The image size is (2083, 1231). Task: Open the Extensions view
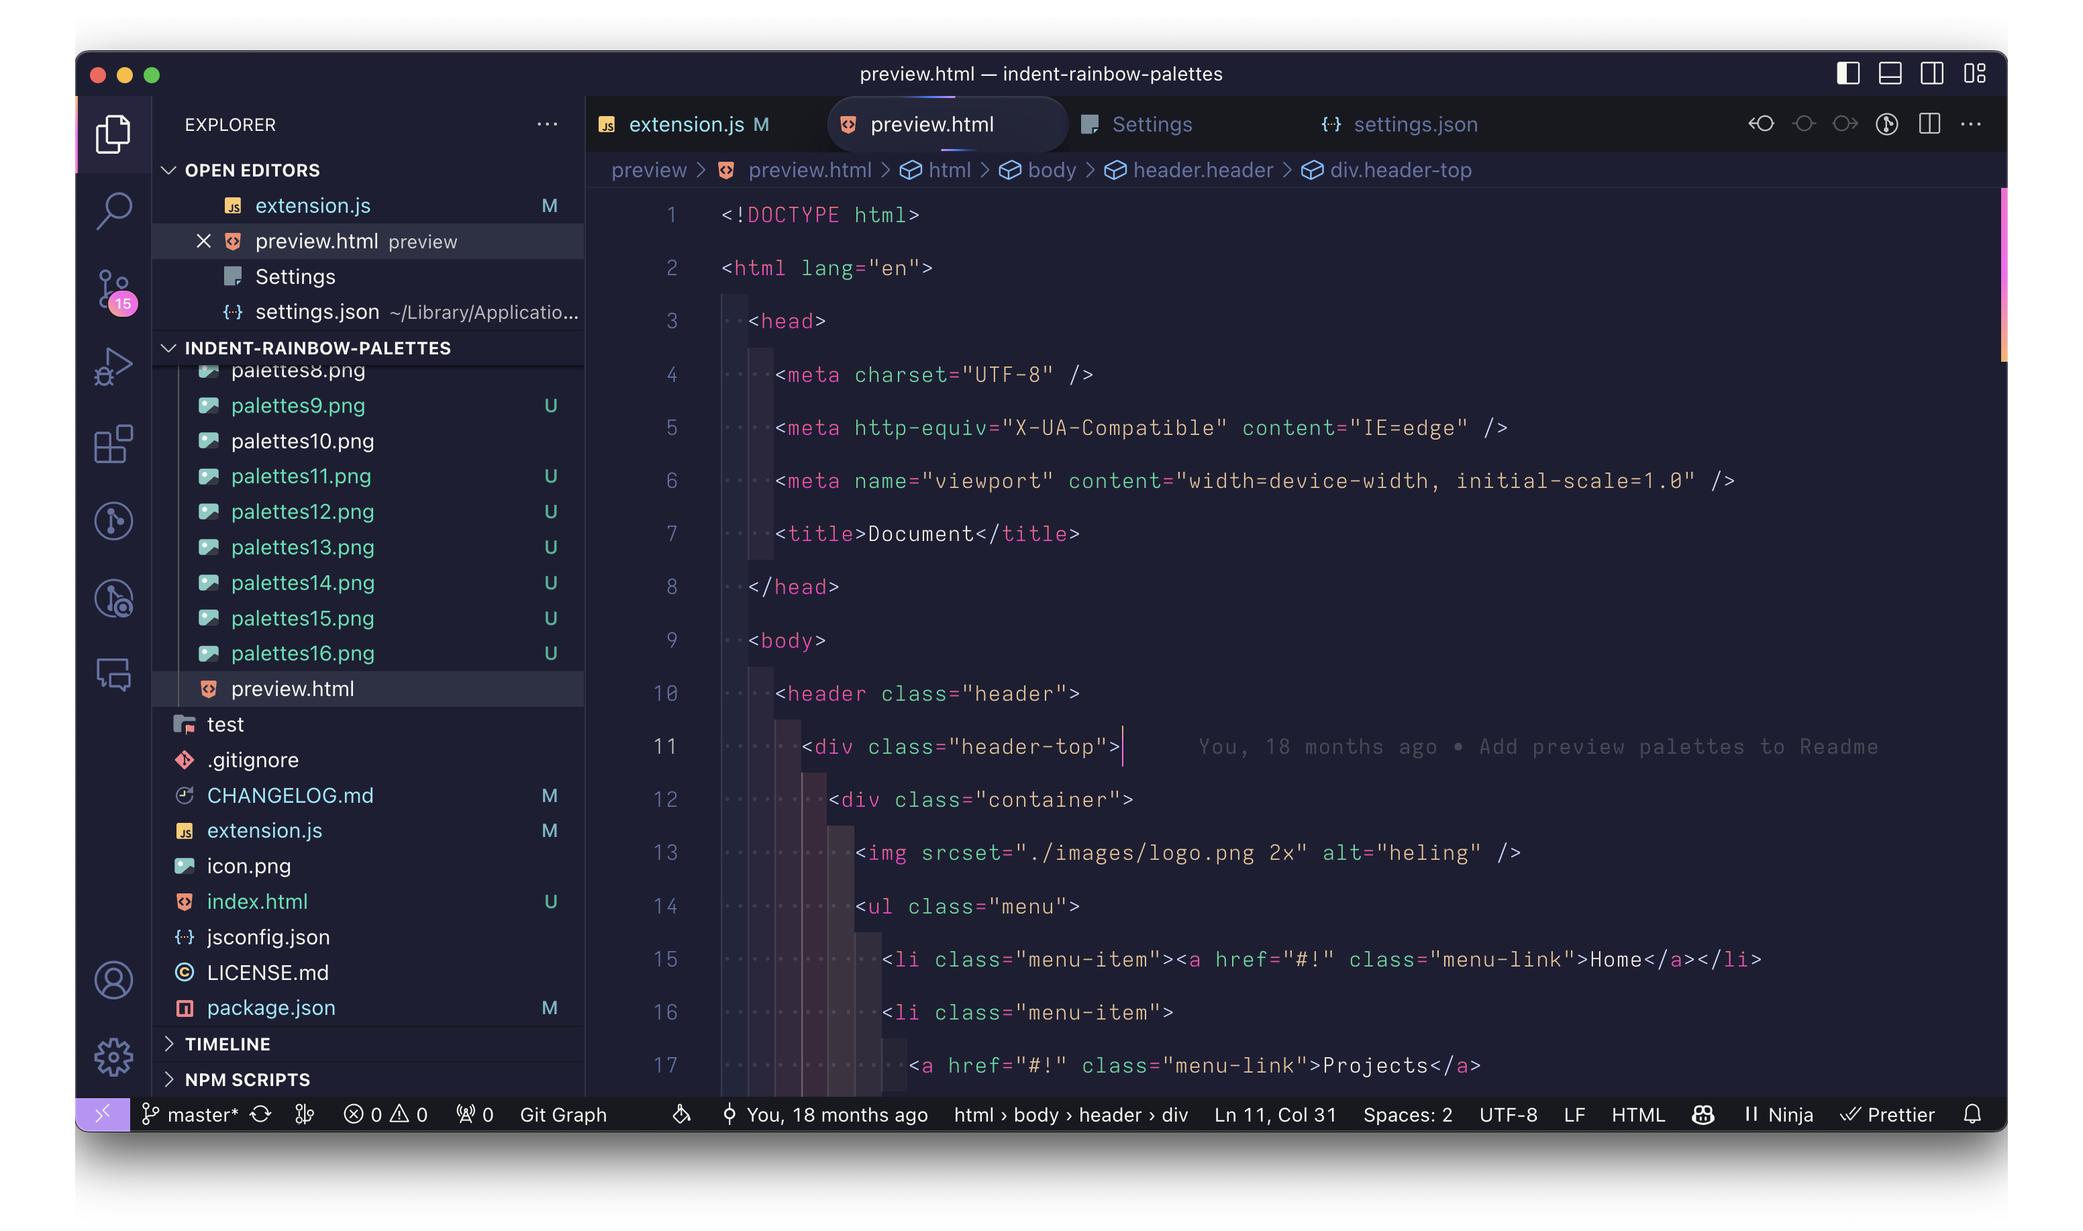point(113,444)
